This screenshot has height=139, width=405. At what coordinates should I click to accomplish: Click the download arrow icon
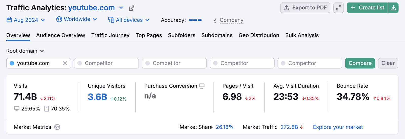[x=393, y=8]
